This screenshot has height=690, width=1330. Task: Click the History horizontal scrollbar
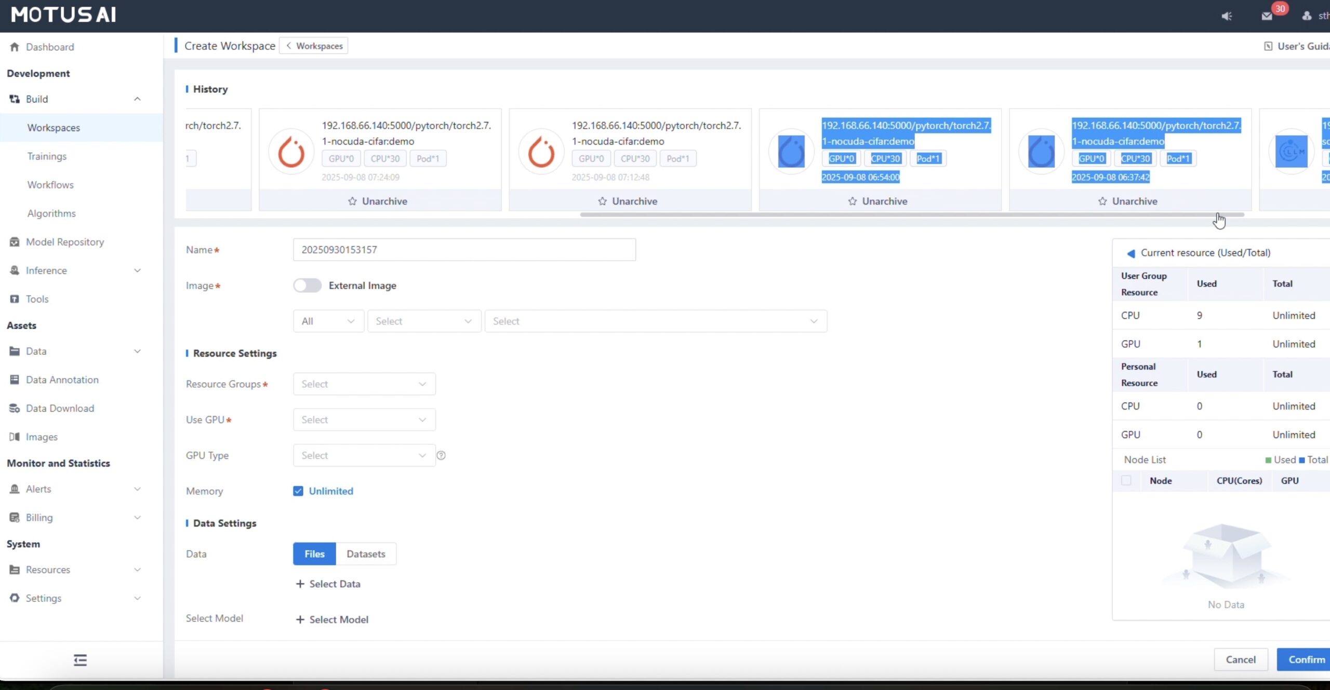[x=912, y=214]
